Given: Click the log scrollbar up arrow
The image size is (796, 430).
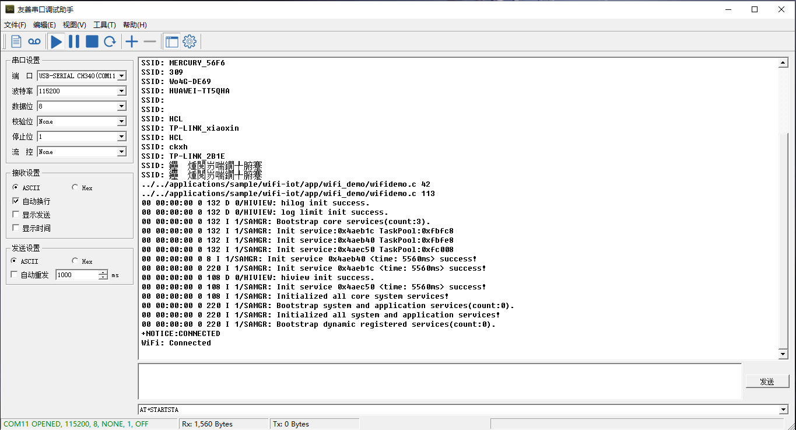Looking at the screenshot, I should tap(783, 63).
